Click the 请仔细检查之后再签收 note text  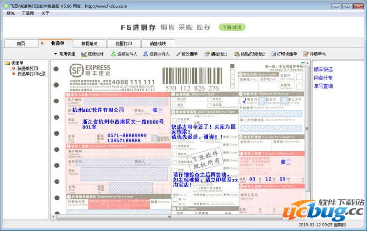coord(205,180)
